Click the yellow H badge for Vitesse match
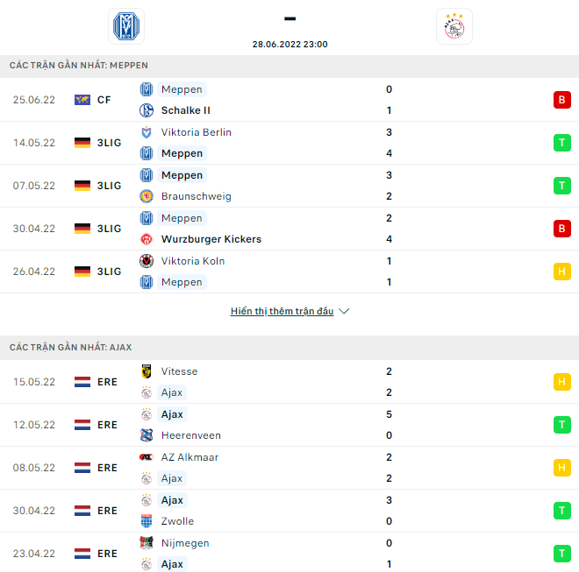 tap(561, 382)
